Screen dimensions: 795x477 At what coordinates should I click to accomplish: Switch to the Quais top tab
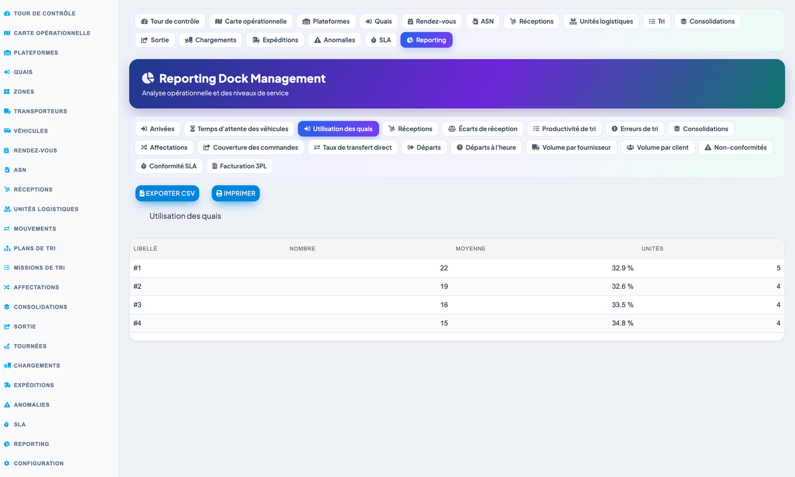[379, 21]
